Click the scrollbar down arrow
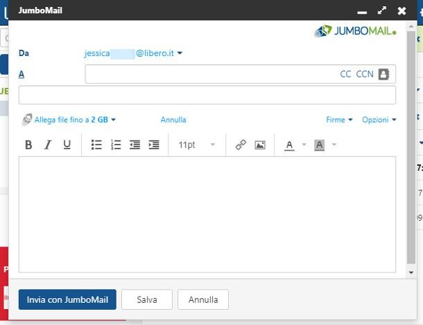The image size is (423, 325). [x=411, y=272]
